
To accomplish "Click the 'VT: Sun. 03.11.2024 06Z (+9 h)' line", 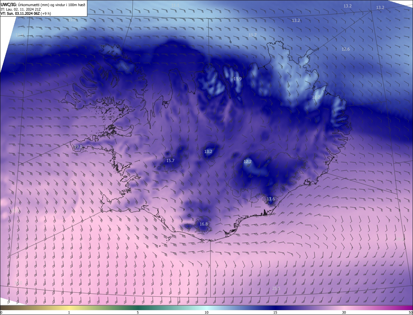I will click(26, 14).
